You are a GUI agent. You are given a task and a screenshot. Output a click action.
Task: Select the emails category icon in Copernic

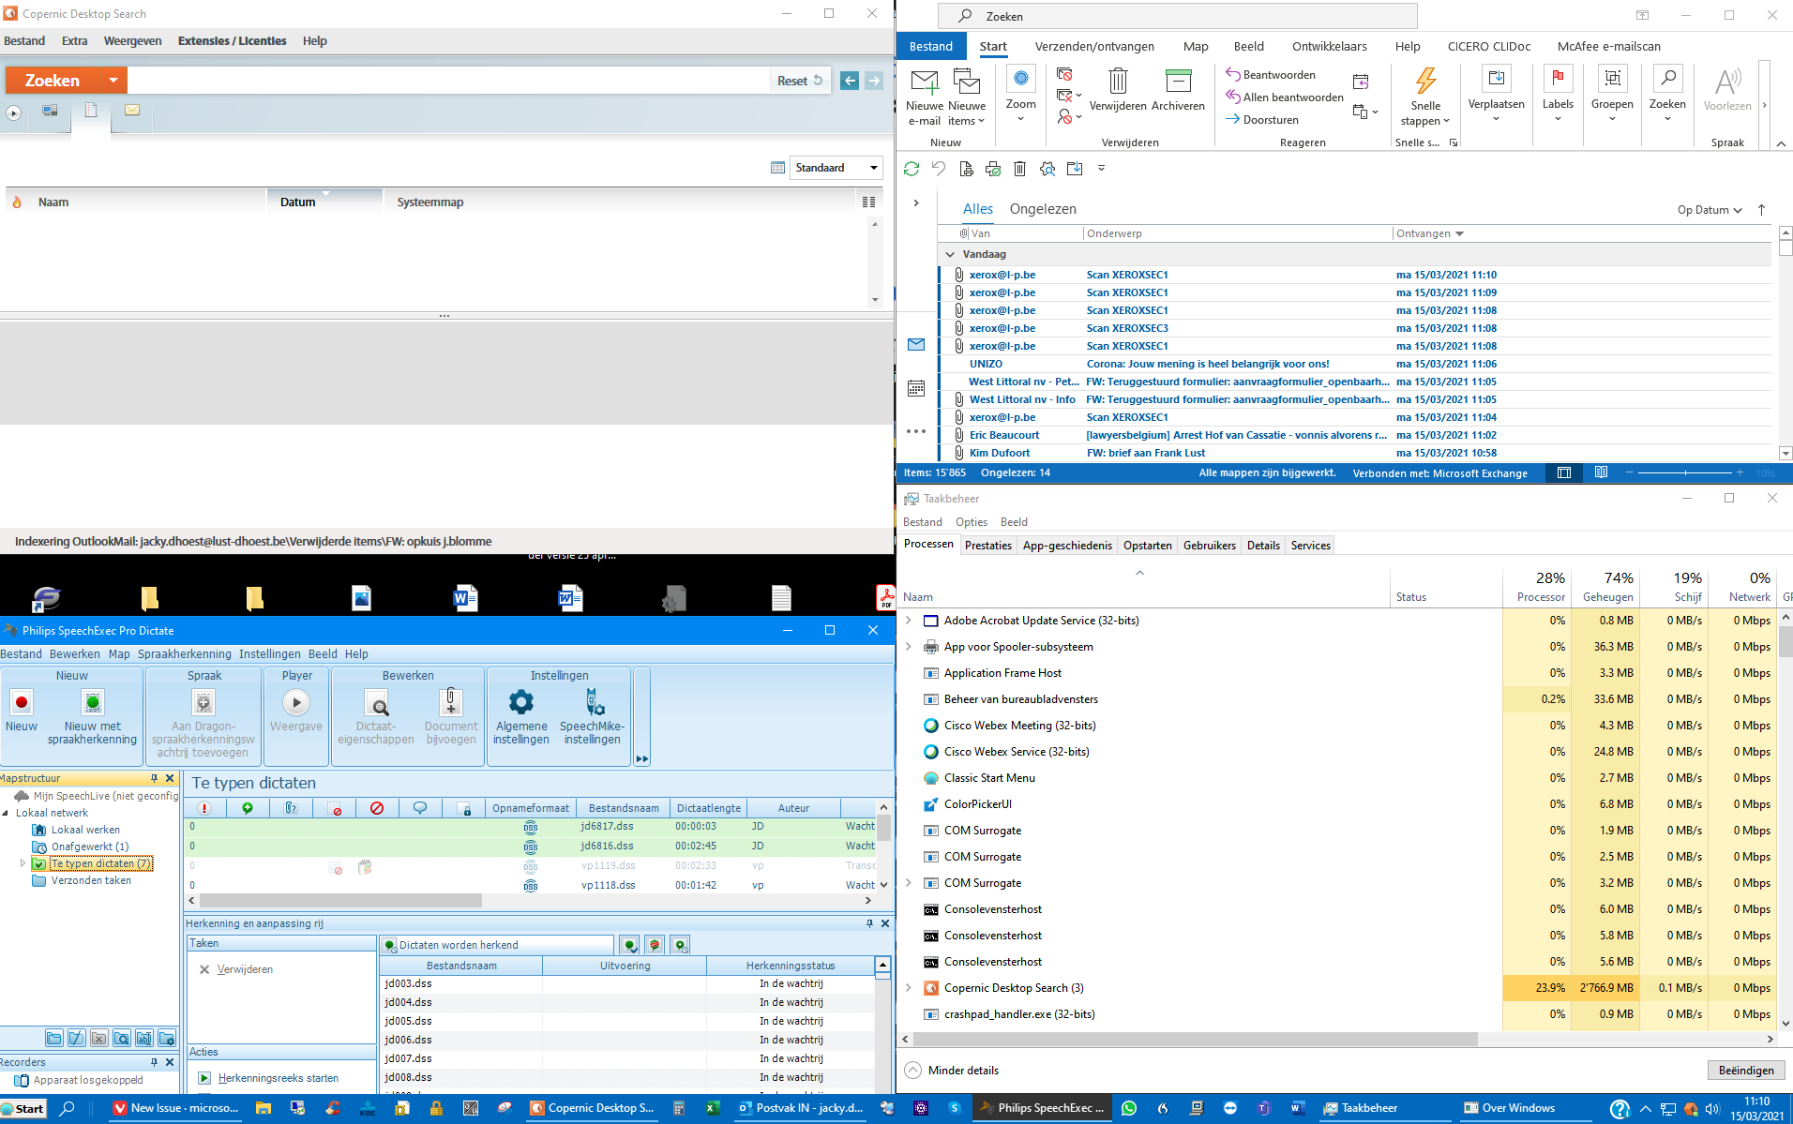[132, 111]
